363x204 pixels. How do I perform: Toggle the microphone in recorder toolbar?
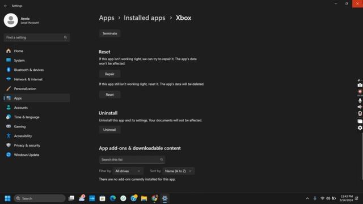[x=360, y=101]
